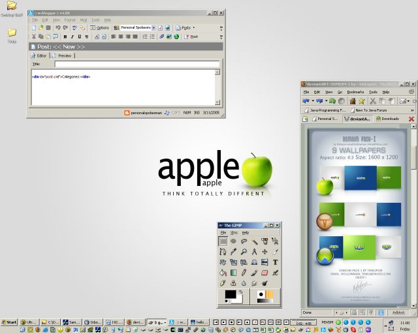
Task: Expand Firefox mail button dropdown arrow
Action: click(408, 101)
